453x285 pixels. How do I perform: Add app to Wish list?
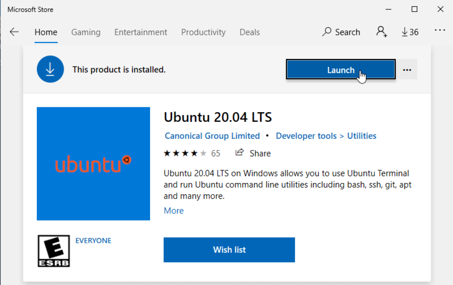pos(229,250)
